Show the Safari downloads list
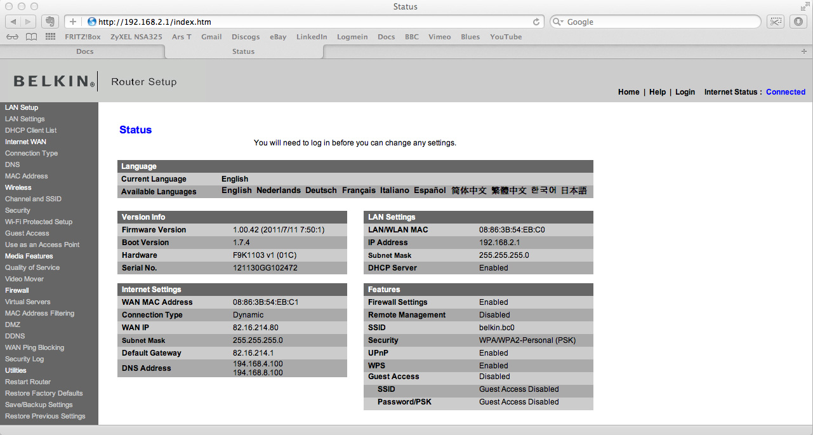813x435 pixels. 798,22
